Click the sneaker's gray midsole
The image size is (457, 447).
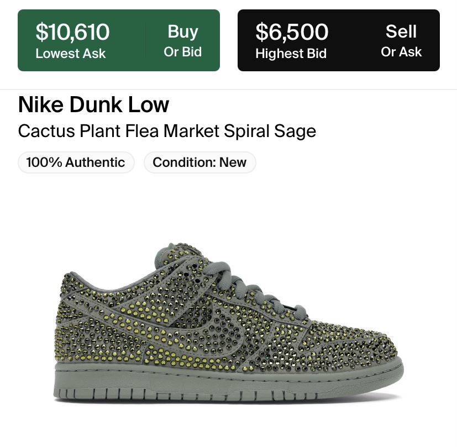221,381
